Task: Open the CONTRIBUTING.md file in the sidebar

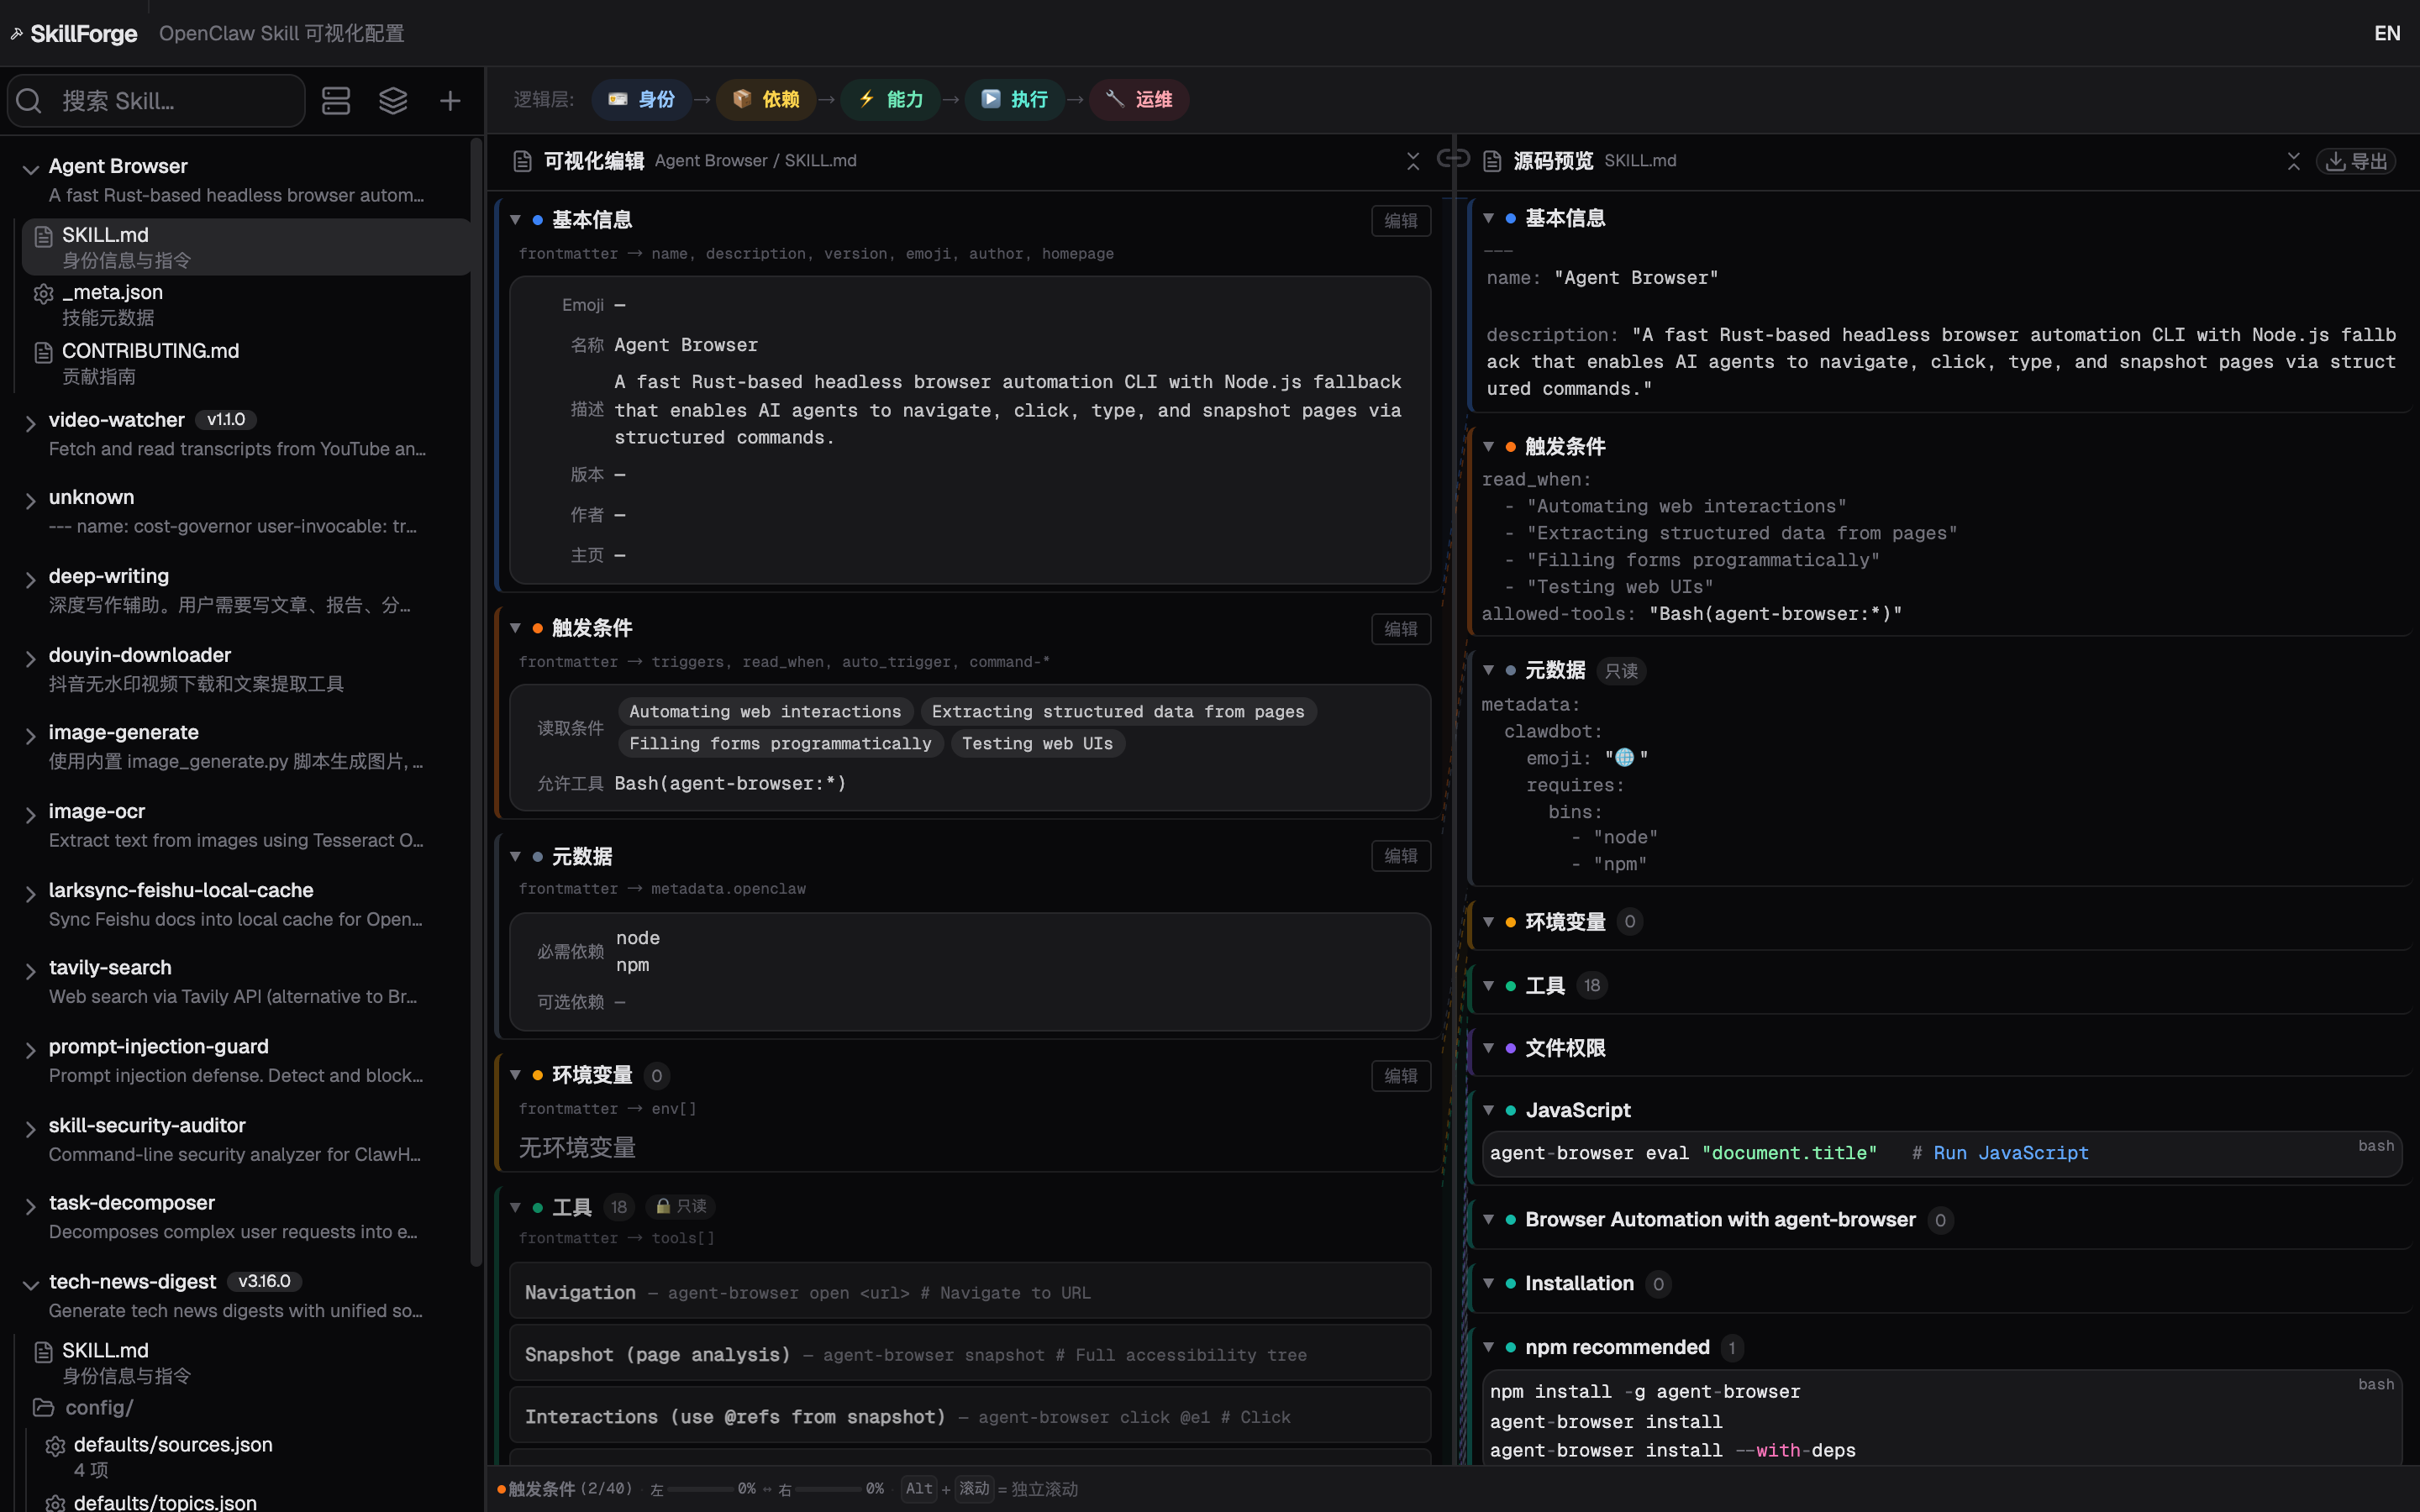Action: 150,351
